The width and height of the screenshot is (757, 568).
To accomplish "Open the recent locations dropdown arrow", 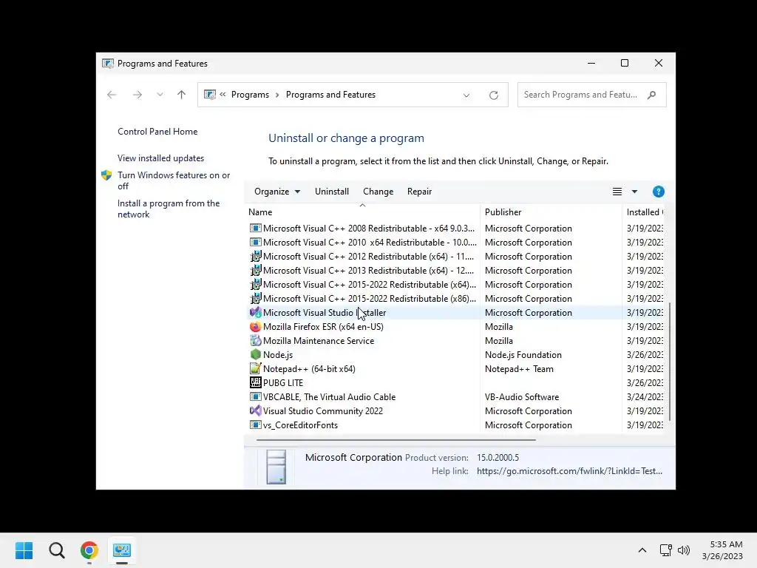I will click(x=160, y=95).
